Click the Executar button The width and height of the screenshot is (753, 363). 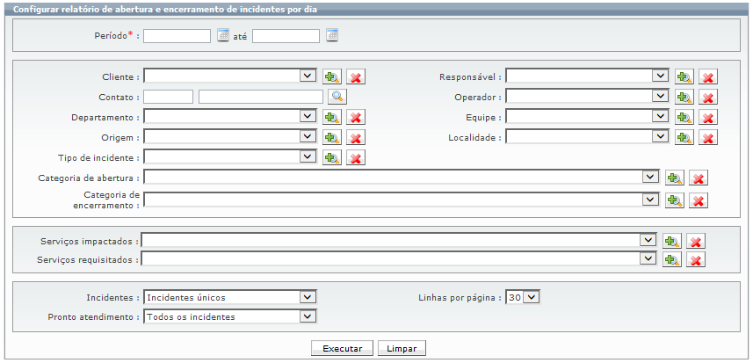pyautogui.click(x=343, y=349)
